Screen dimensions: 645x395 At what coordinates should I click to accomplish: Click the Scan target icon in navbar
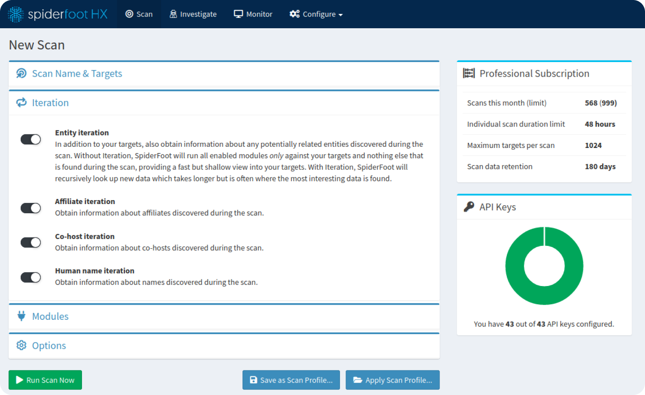(129, 14)
